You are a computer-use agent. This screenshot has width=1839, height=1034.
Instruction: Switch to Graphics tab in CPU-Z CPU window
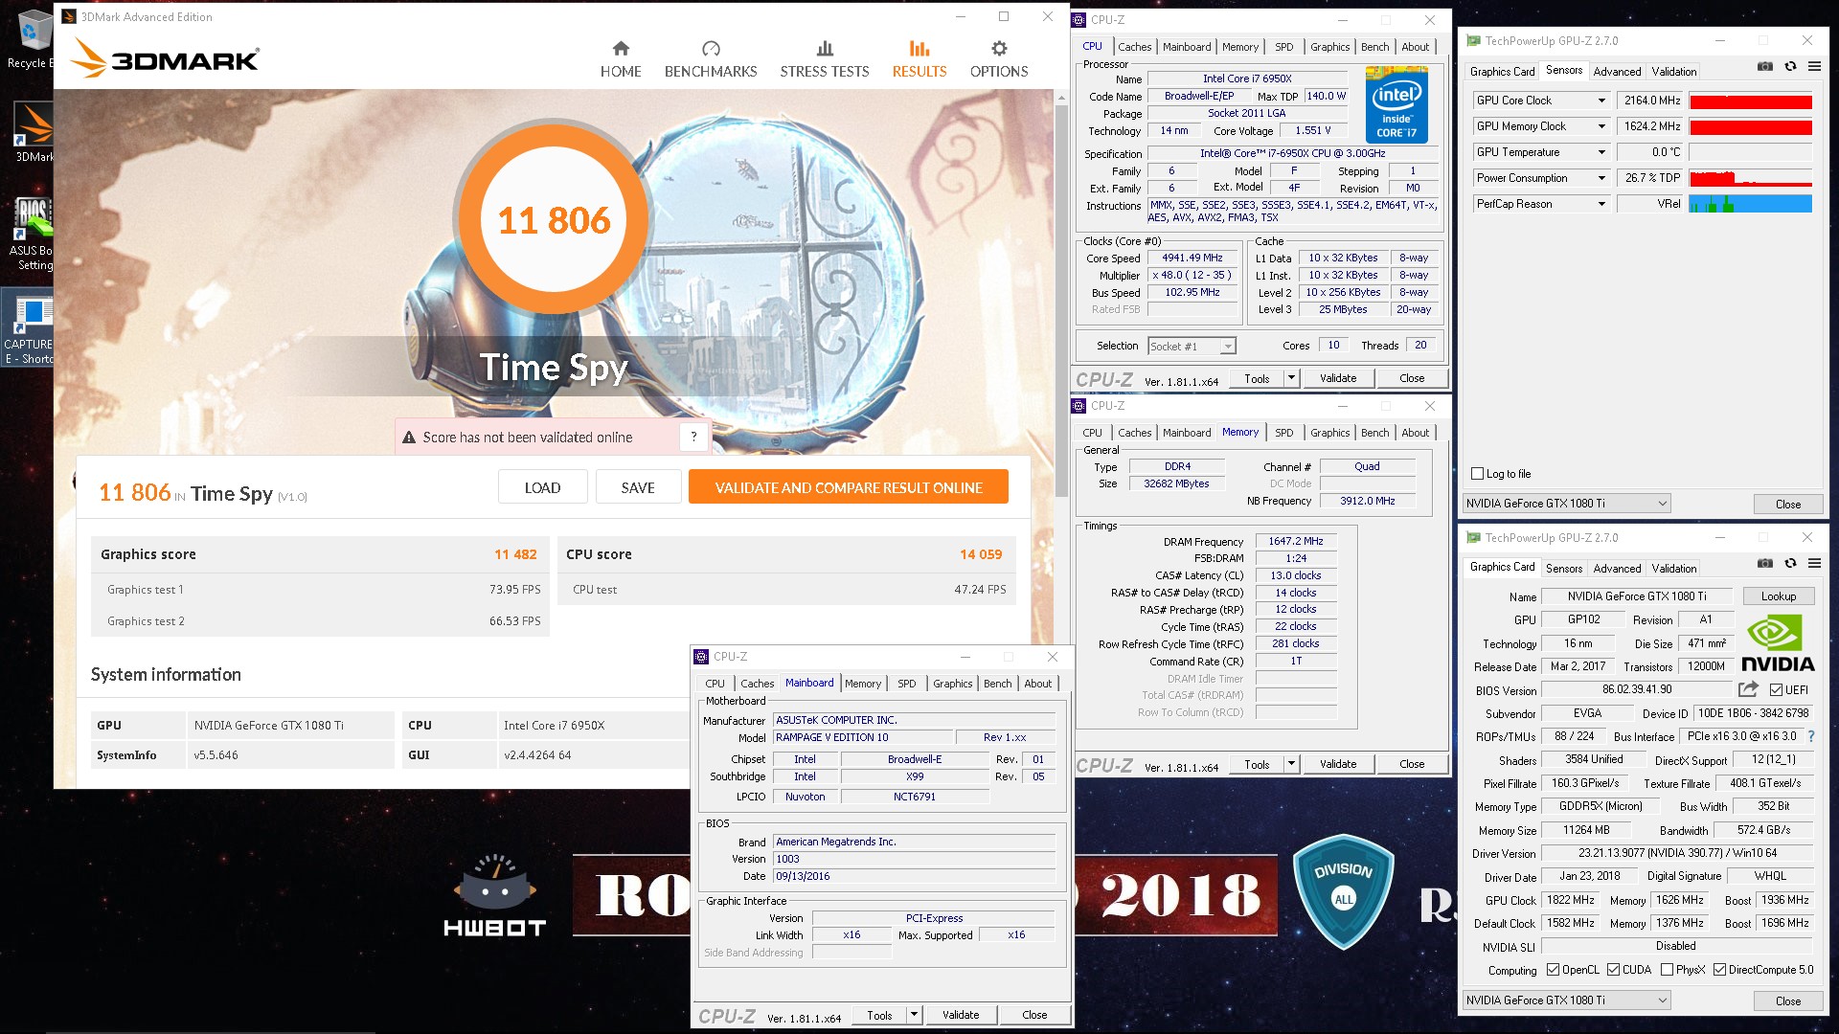click(x=1329, y=47)
